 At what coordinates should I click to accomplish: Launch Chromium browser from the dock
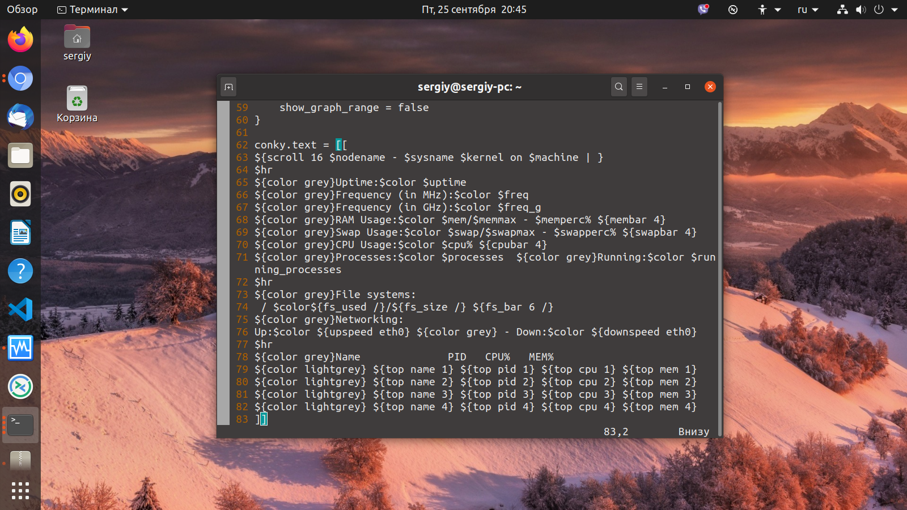pos(20,78)
